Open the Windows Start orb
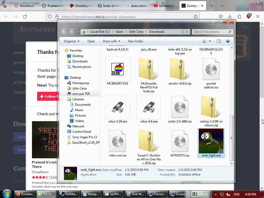The width and height of the screenshot is (264, 198). 7,194
